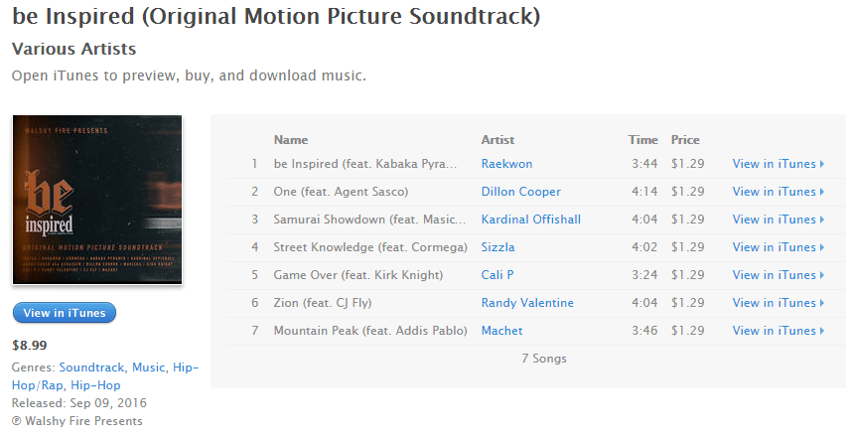Image resolution: width=846 pixels, height=441 pixels.
Task: Click the arrow beside track 2 View in iTunes
Action: point(822,192)
